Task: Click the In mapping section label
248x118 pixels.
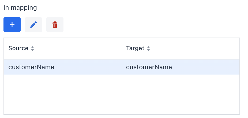Action: (20, 8)
